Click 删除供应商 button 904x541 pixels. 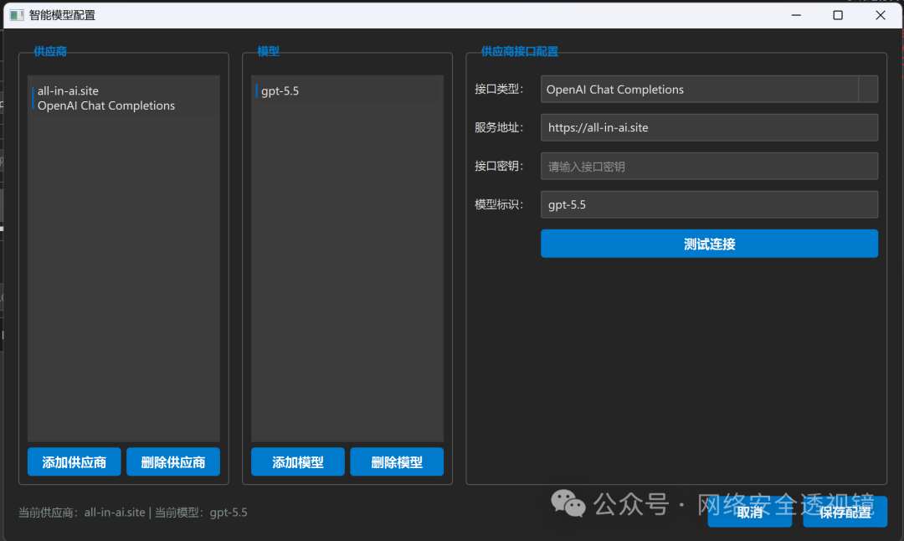[173, 462]
